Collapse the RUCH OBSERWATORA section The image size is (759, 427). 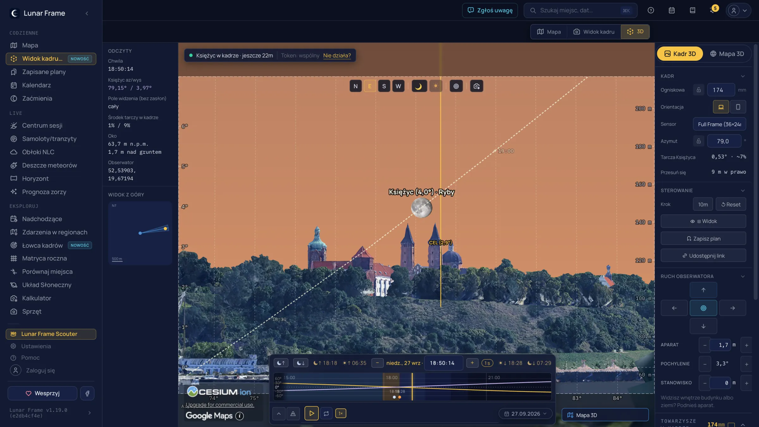(x=743, y=276)
